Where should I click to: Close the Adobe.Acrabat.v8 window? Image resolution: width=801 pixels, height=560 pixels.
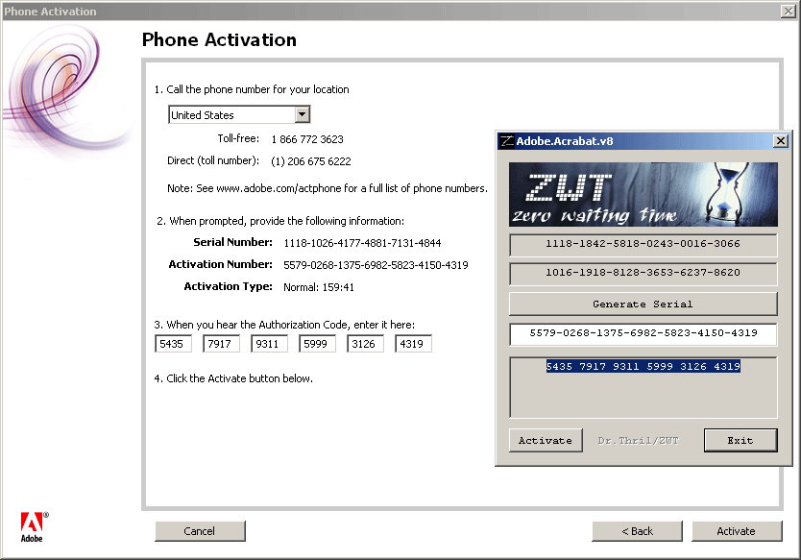click(x=781, y=141)
